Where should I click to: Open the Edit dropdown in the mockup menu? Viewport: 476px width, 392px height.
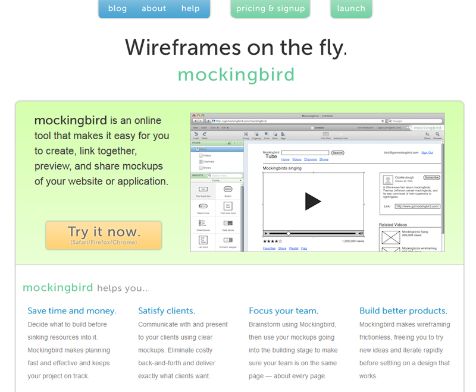224,127
